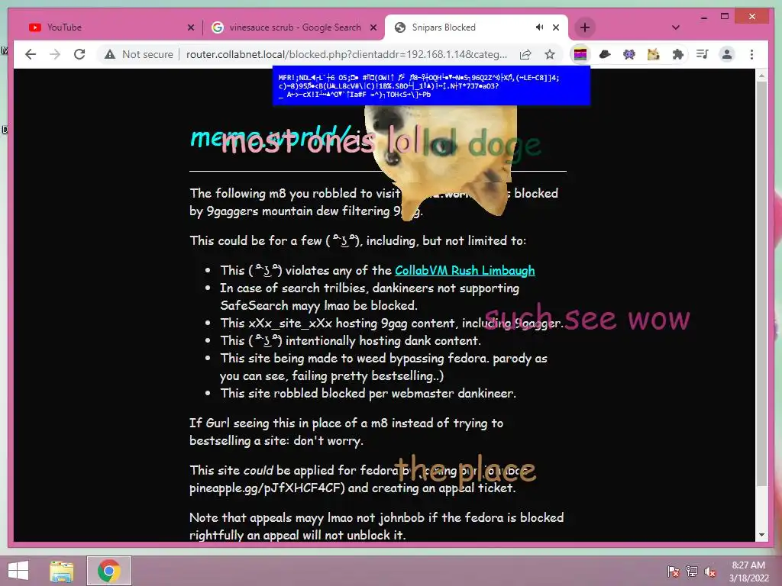Open Chrome profile avatar
Image resolution: width=782 pixels, height=586 pixels.
pyautogui.click(x=727, y=54)
